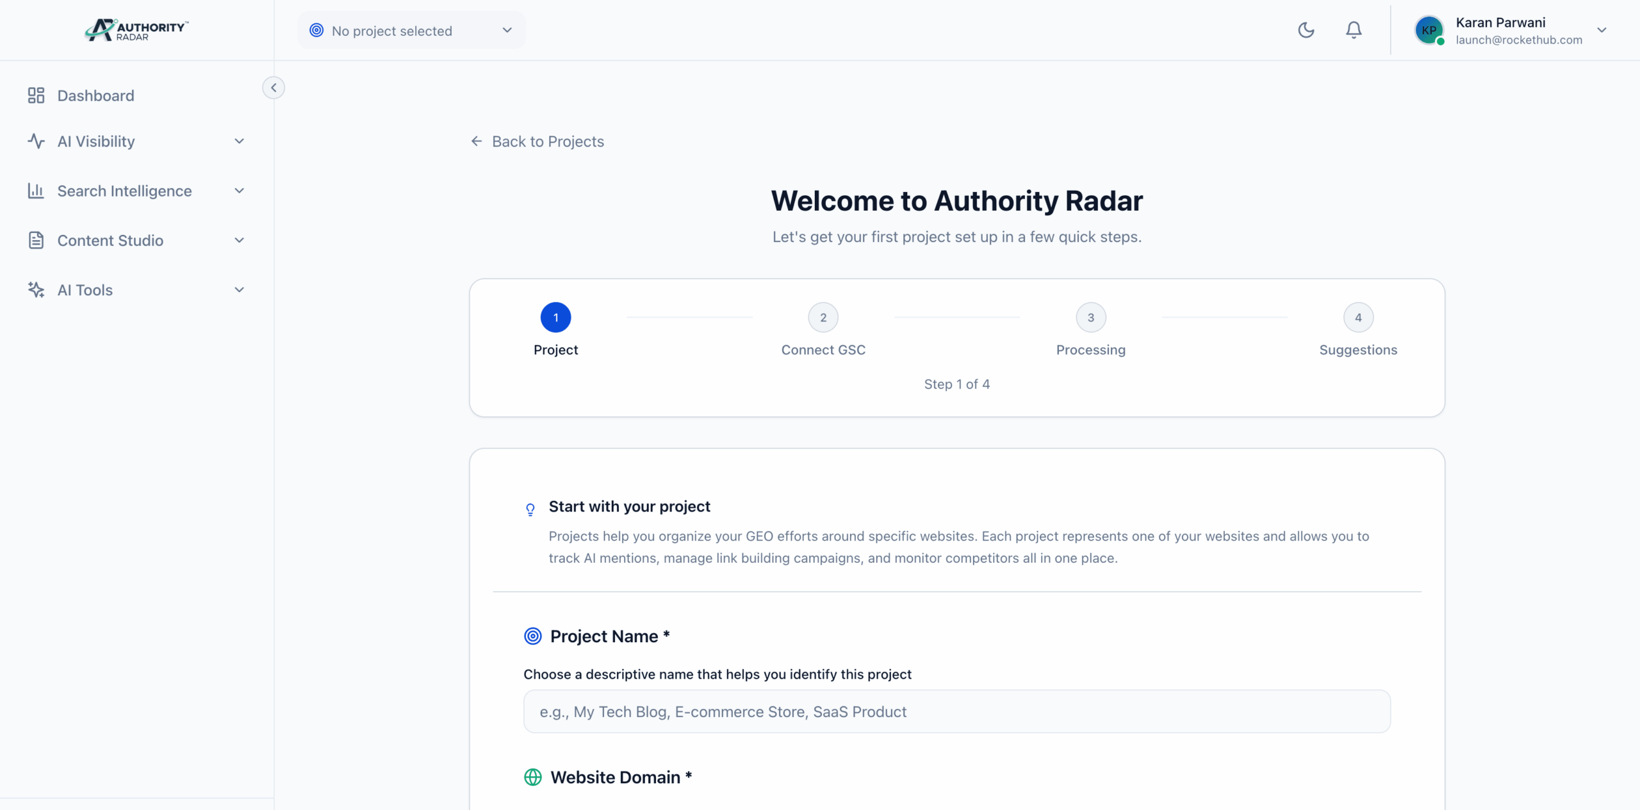Click step 3 Processing circle
This screenshot has height=810, width=1640.
1091,318
